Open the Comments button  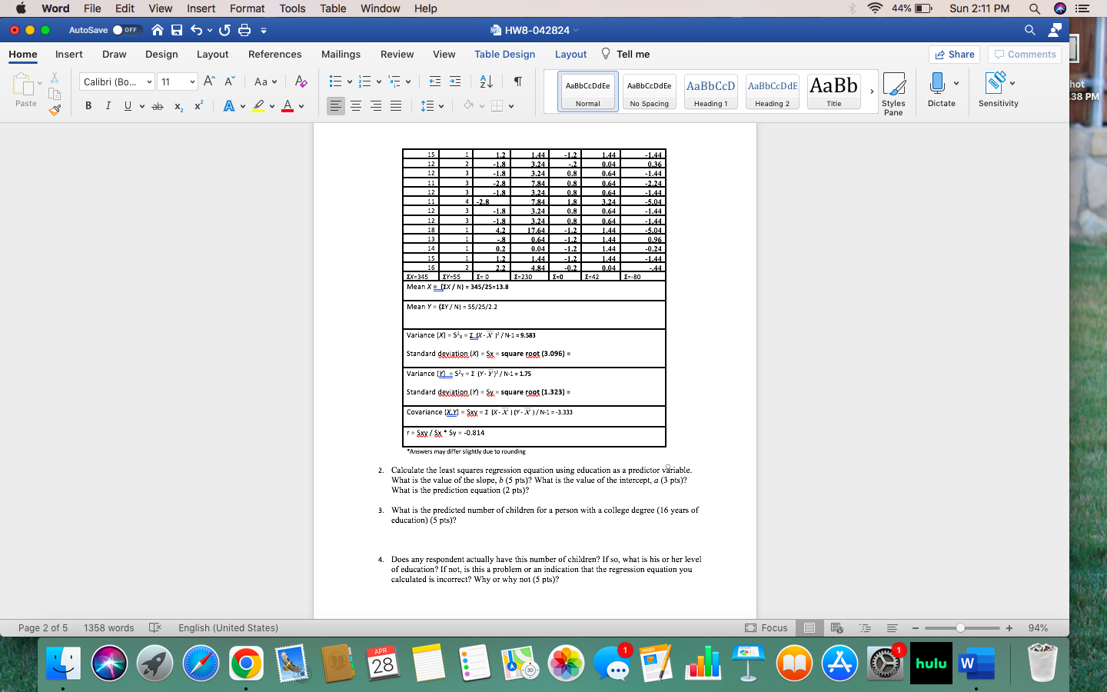[1025, 54]
